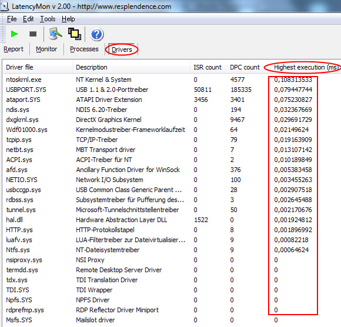Image resolution: width=341 pixels, height=327 pixels.
Task: Click the overlapping windows toolbar icon
Action: [75, 34]
